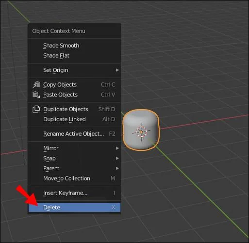Click the Paste Objects clipboard icon
The height and width of the screenshot is (243, 249).
36,95
